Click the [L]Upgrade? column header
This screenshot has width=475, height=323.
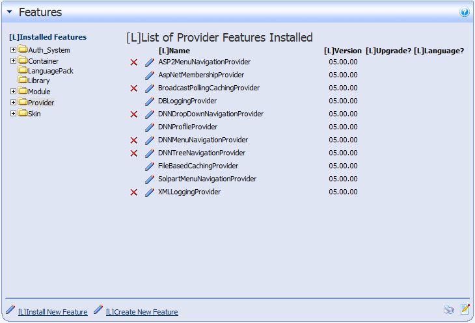pos(388,51)
